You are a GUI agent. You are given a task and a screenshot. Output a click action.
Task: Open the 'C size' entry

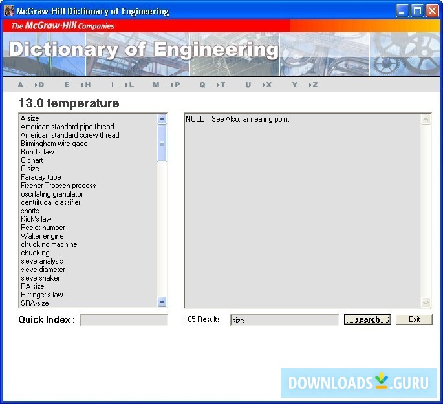30,169
